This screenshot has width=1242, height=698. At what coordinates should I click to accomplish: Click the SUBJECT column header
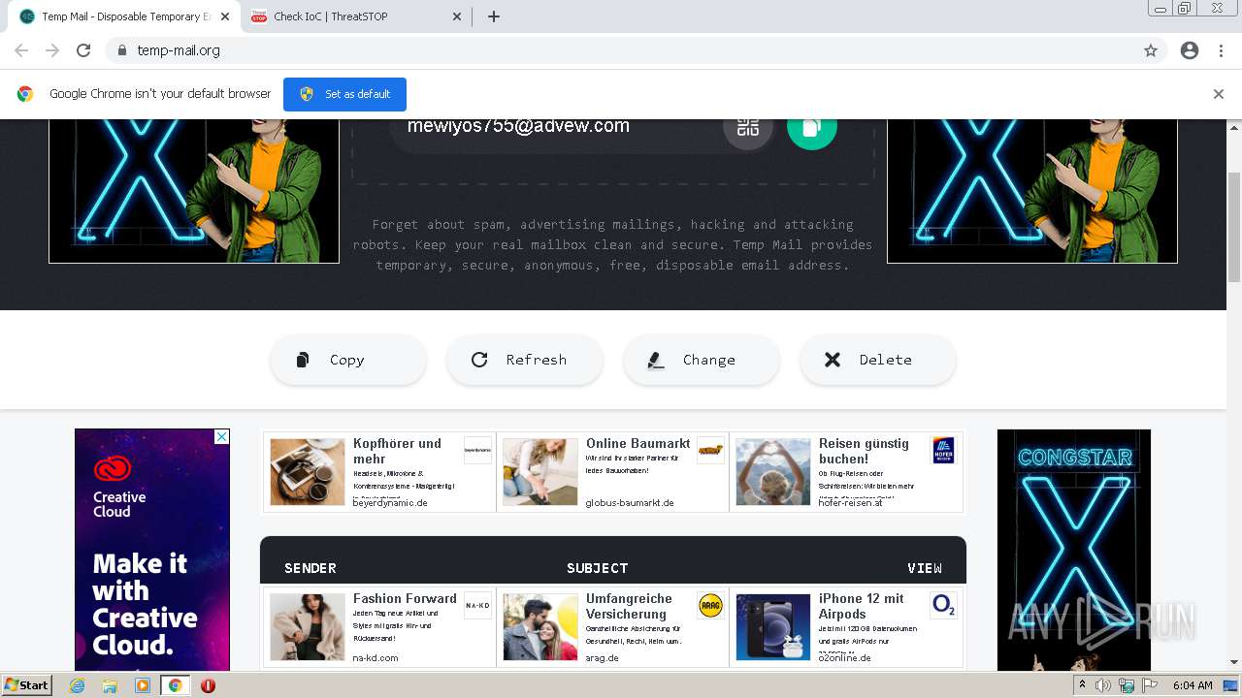click(598, 568)
